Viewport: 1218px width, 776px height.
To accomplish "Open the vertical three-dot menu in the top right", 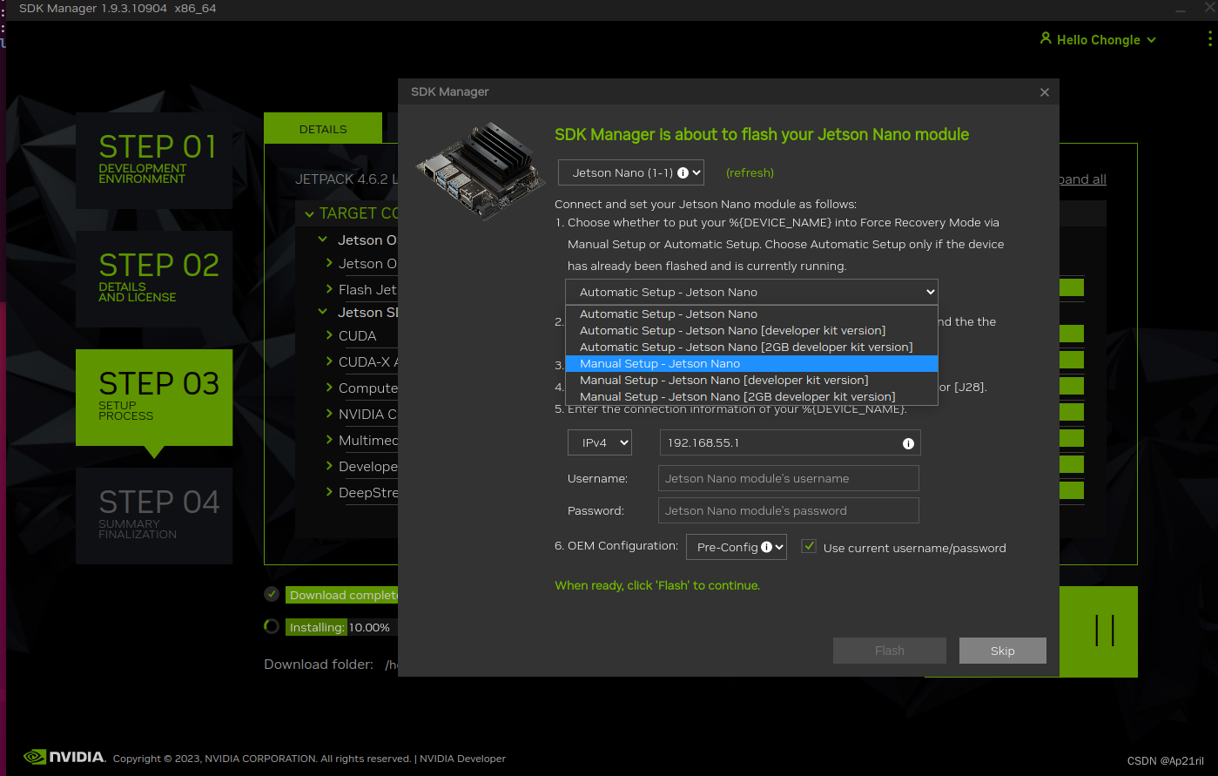I will 1209,38.
